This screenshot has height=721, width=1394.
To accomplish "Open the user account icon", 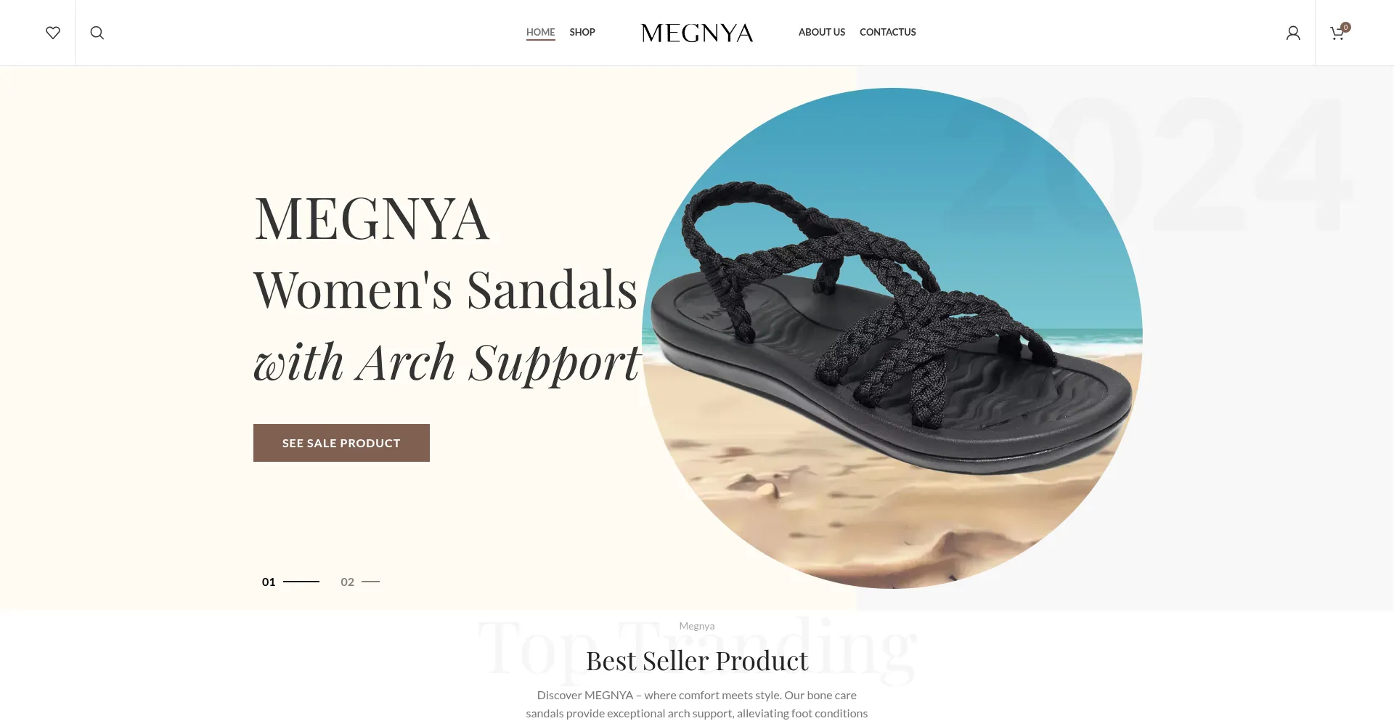I will pos(1293,33).
